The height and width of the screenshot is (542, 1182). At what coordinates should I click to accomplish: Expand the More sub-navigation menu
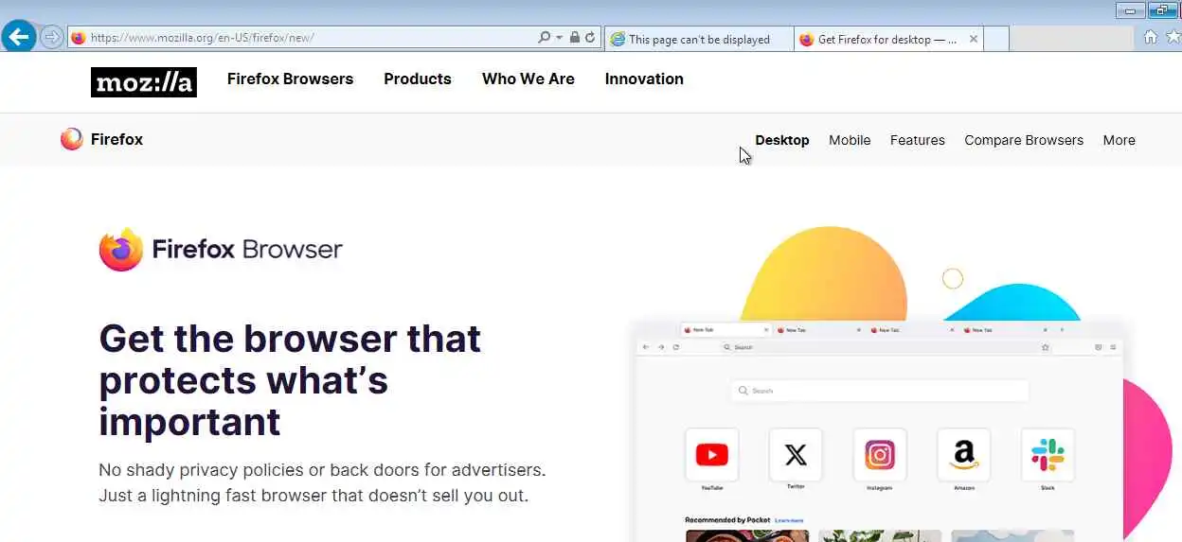[1119, 140]
